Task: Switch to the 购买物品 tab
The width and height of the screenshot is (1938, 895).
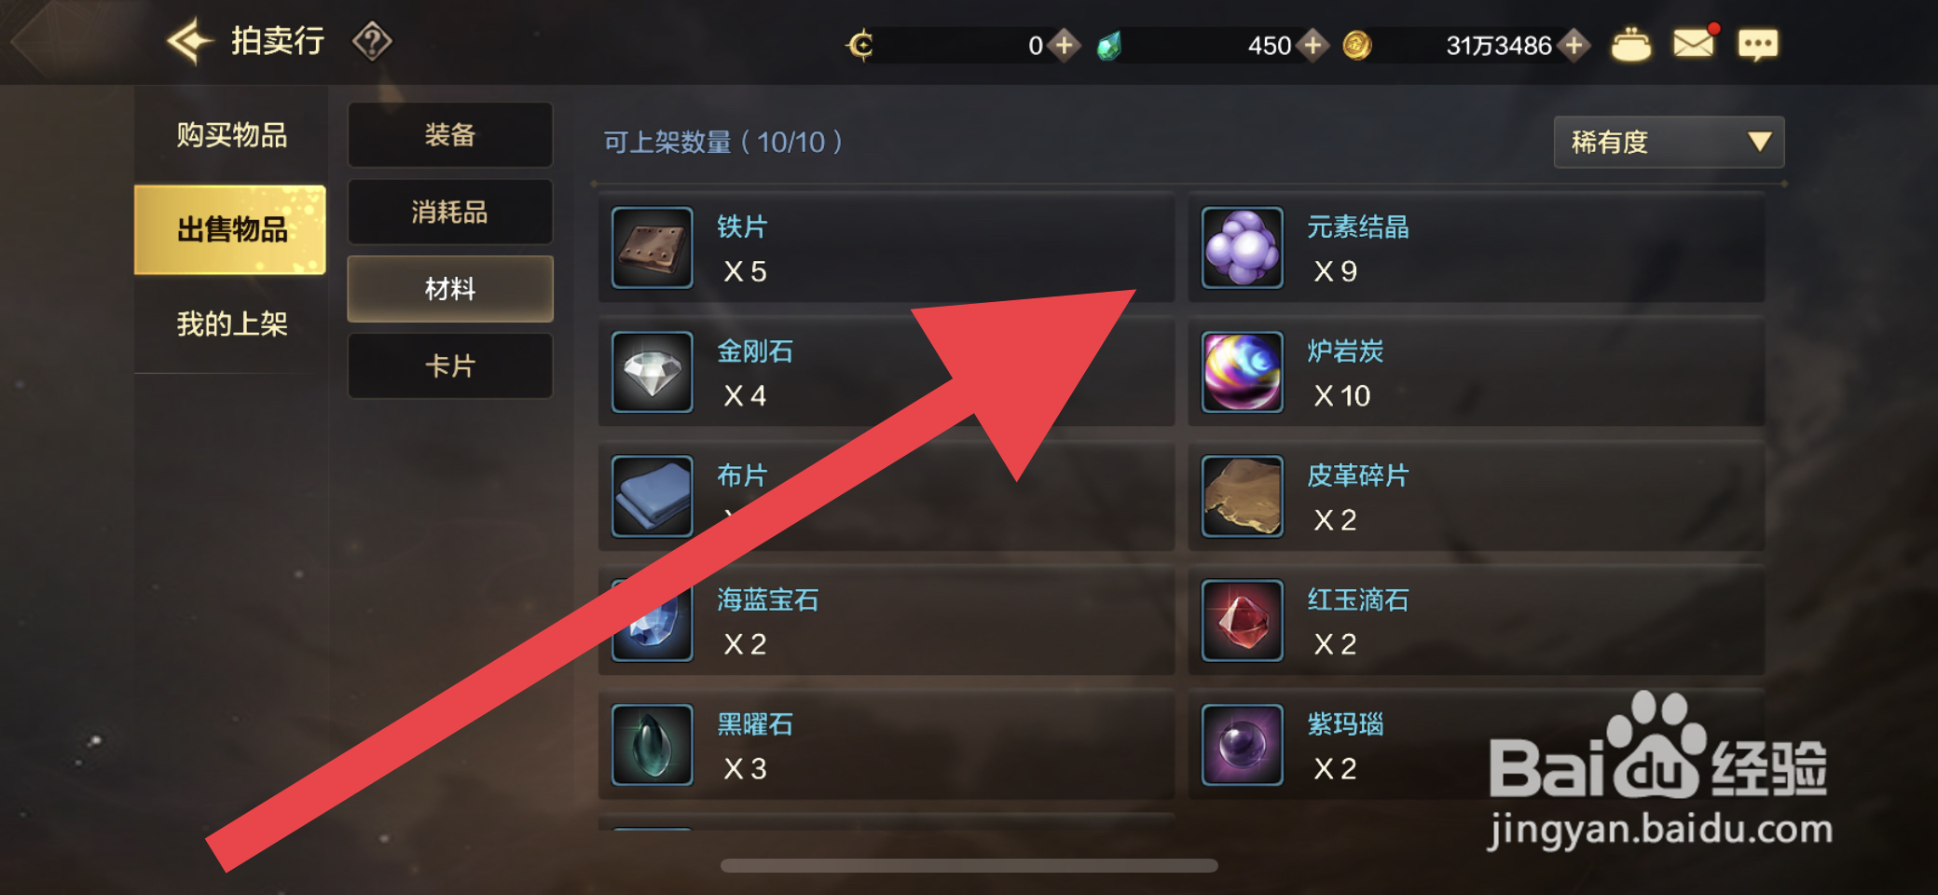Action: point(231,135)
